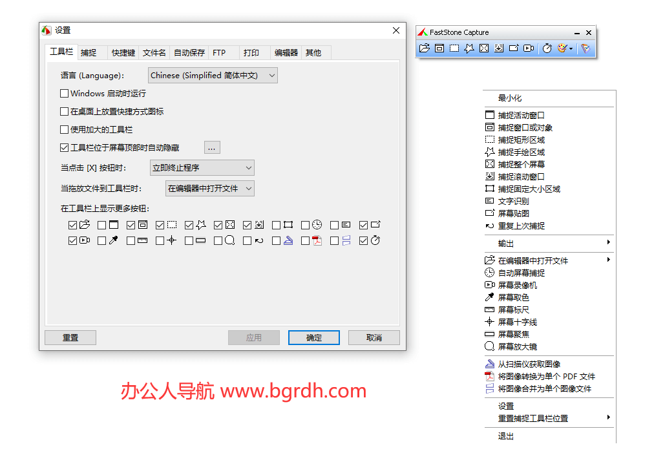Choose 文字识别 from the context menu
Viewport: 654px width, 473px height.
(x=513, y=202)
